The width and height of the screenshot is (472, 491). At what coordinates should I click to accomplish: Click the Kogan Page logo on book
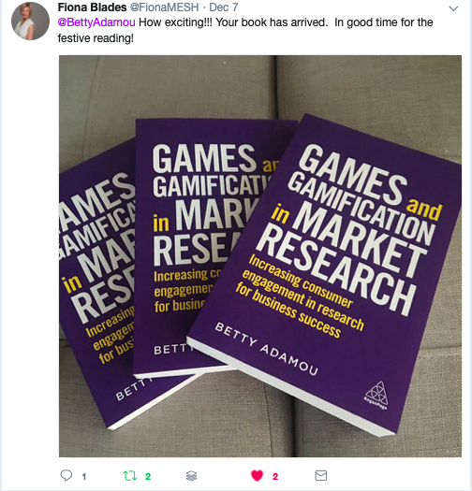[376, 395]
